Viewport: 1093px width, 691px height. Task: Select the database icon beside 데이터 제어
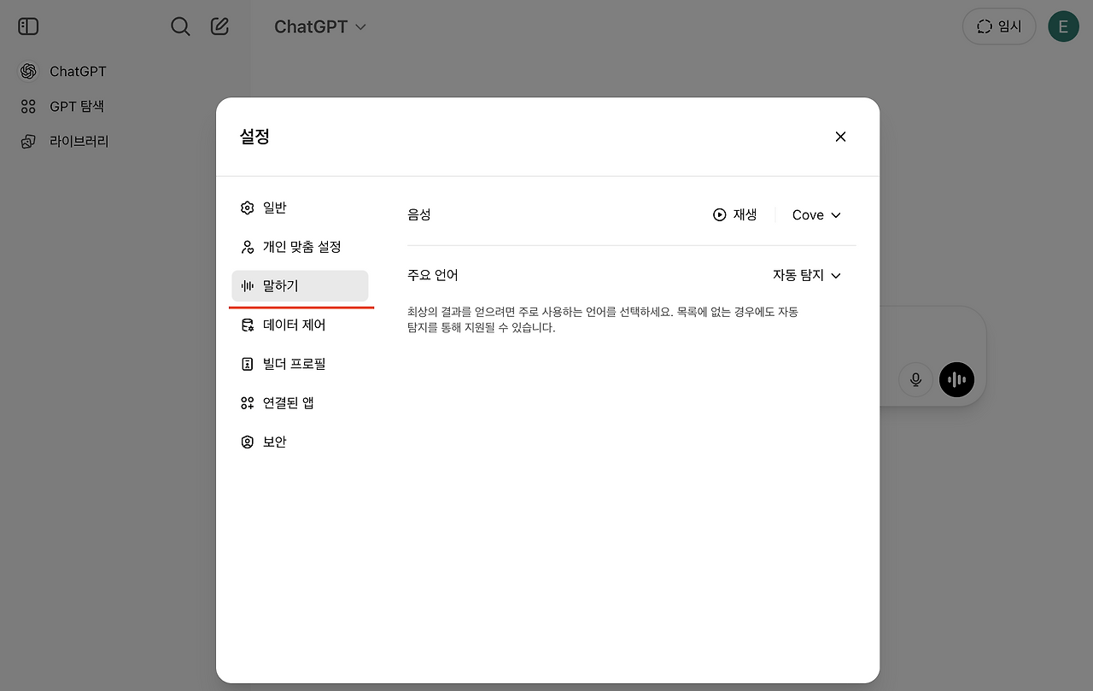(247, 325)
